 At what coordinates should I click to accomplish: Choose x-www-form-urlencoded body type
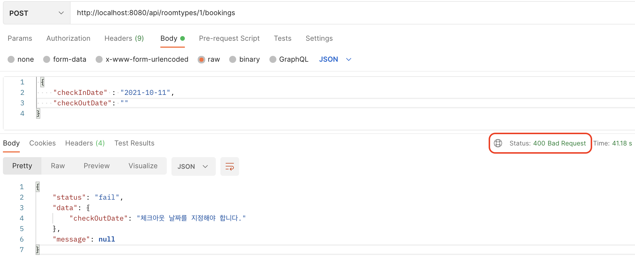tap(99, 59)
